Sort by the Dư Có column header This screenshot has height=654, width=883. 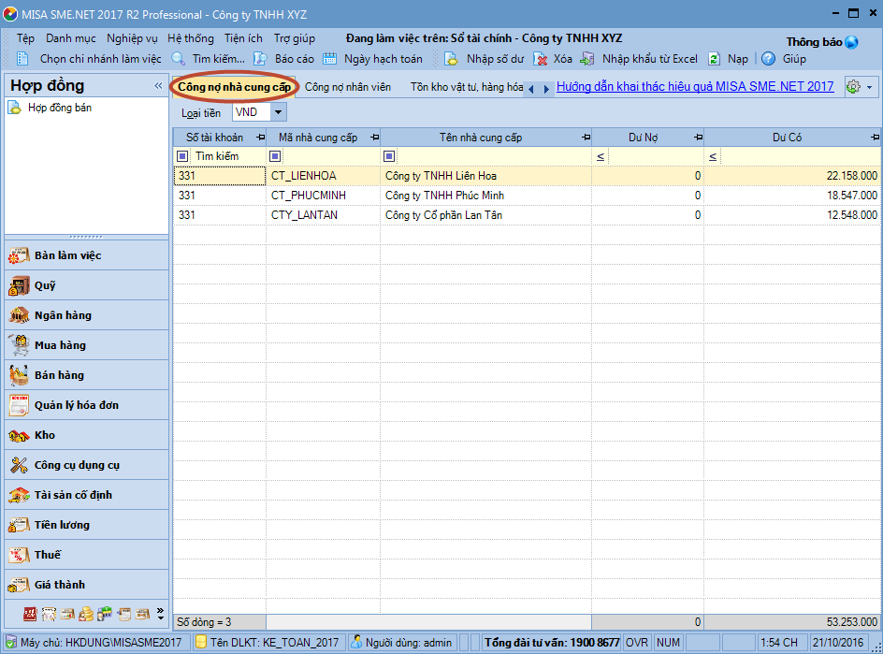787,138
